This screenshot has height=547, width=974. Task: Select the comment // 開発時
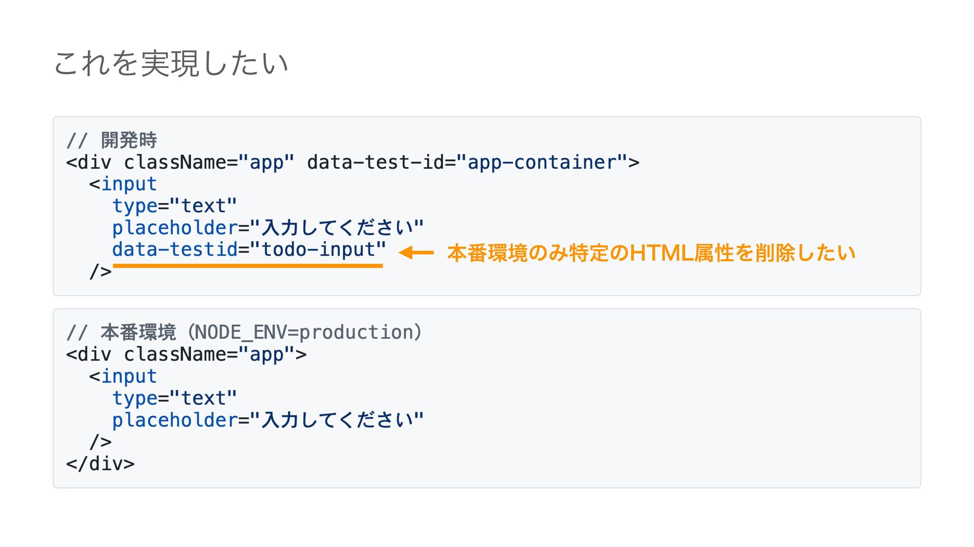112,140
